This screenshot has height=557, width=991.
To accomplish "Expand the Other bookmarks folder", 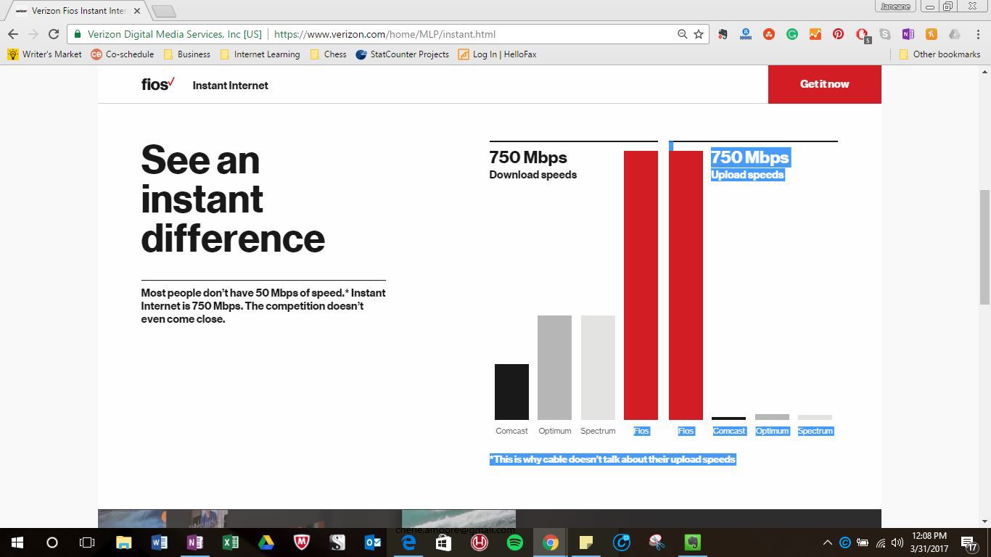I will pos(939,54).
